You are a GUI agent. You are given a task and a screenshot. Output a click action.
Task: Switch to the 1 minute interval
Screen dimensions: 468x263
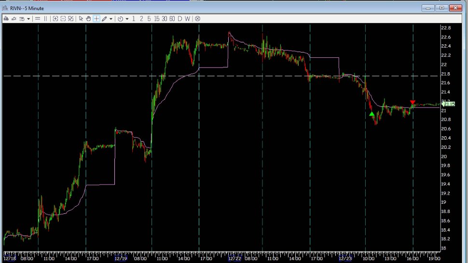[134, 19]
